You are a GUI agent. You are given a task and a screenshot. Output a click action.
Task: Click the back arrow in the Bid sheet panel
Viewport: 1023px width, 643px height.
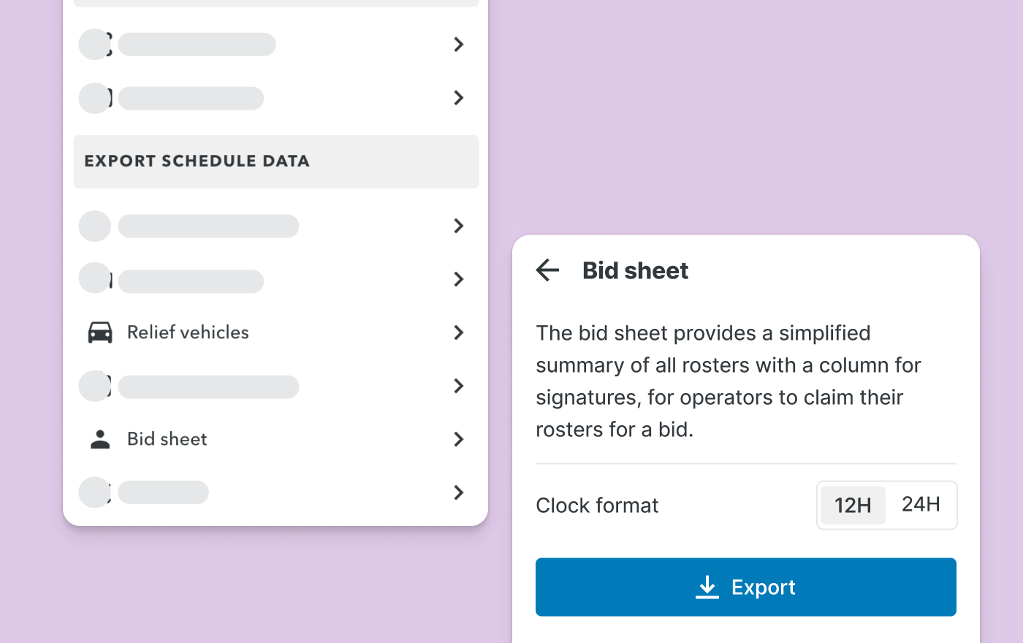tap(547, 270)
